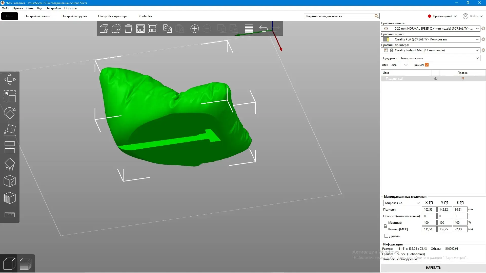Click the filament color swatch

tap(386, 39)
